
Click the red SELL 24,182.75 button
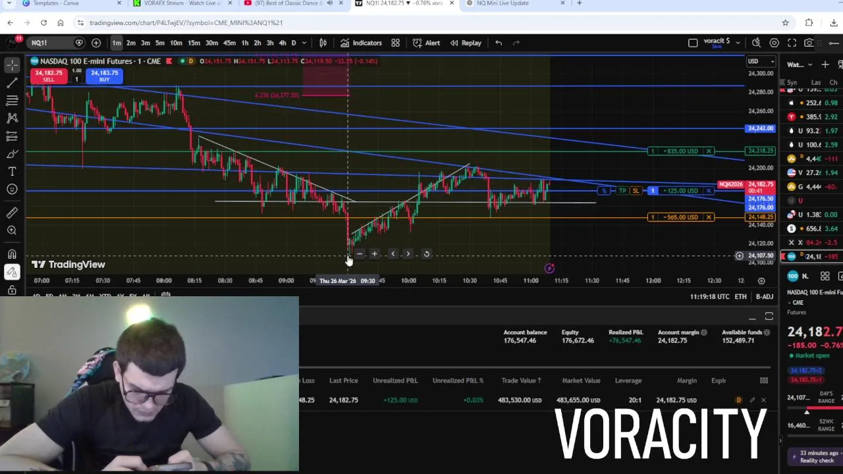(x=49, y=76)
